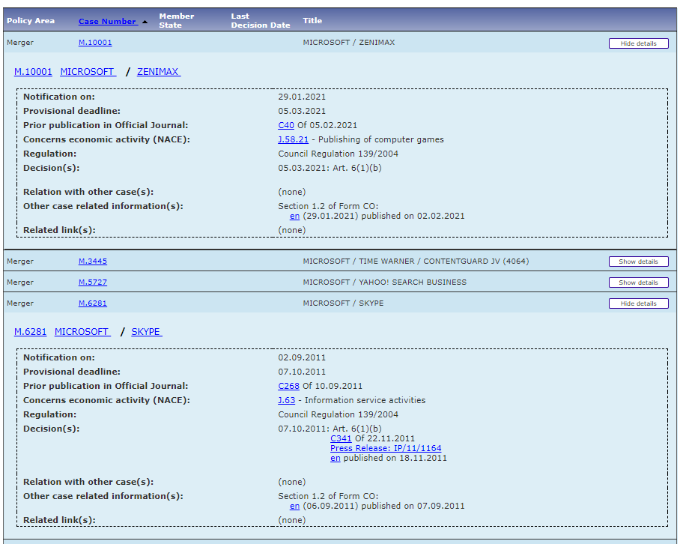Open case M.6281 link in table row
This screenshot has width=680, height=544.
click(x=92, y=303)
